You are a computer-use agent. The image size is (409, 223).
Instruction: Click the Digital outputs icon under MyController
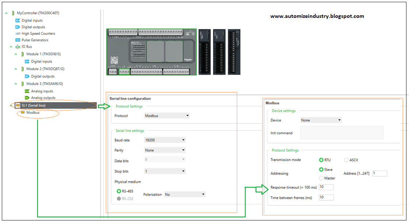(x=18, y=27)
